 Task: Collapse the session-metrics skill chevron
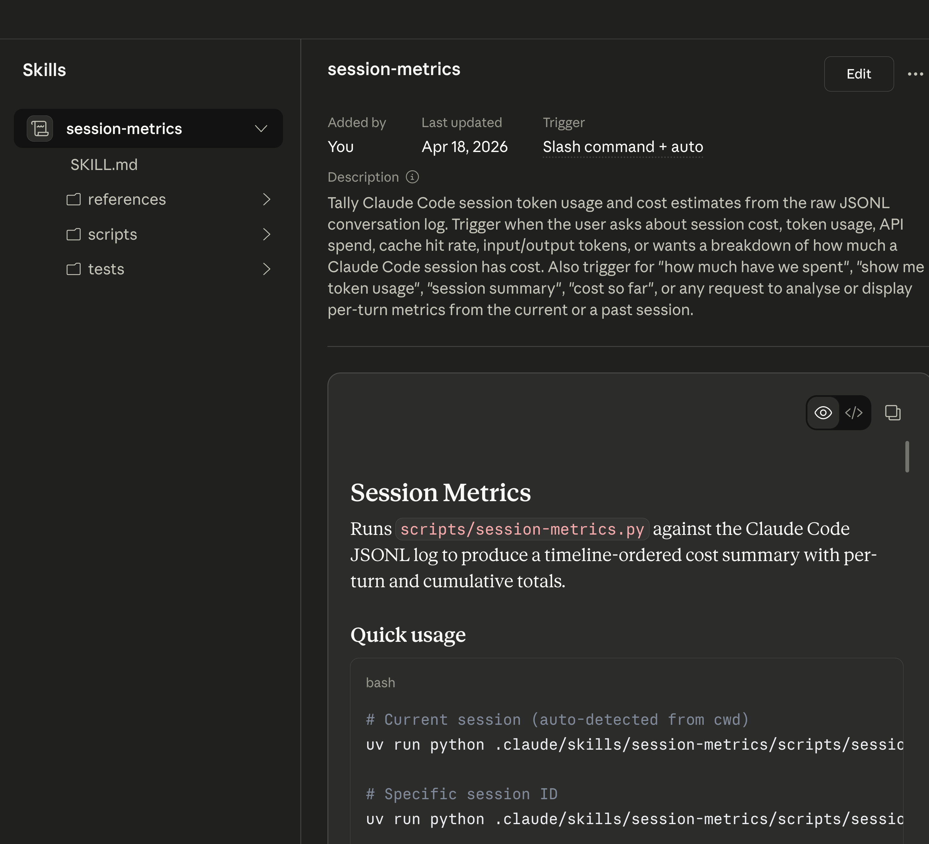(261, 129)
